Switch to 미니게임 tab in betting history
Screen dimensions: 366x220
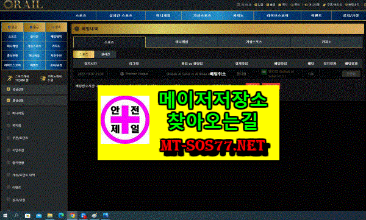182,42
